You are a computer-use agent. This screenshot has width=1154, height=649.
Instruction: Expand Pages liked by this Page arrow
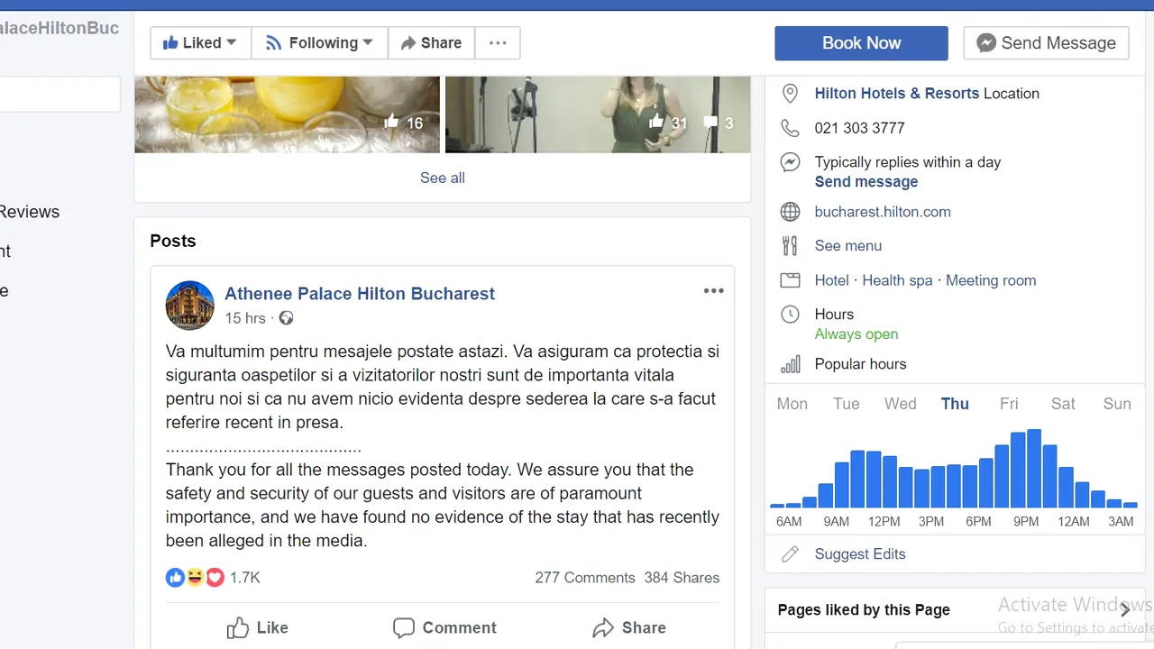(x=1124, y=610)
